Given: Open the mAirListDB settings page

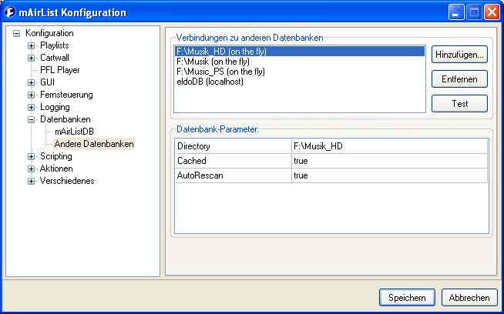Looking at the screenshot, I should (74, 132).
